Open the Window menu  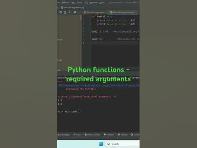[x=94, y=2]
